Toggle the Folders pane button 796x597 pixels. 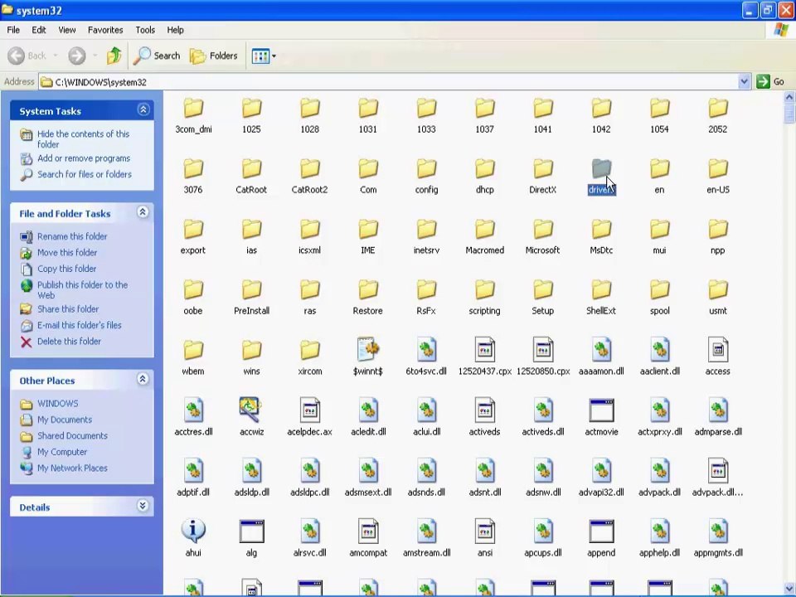click(x=214, y=56)
